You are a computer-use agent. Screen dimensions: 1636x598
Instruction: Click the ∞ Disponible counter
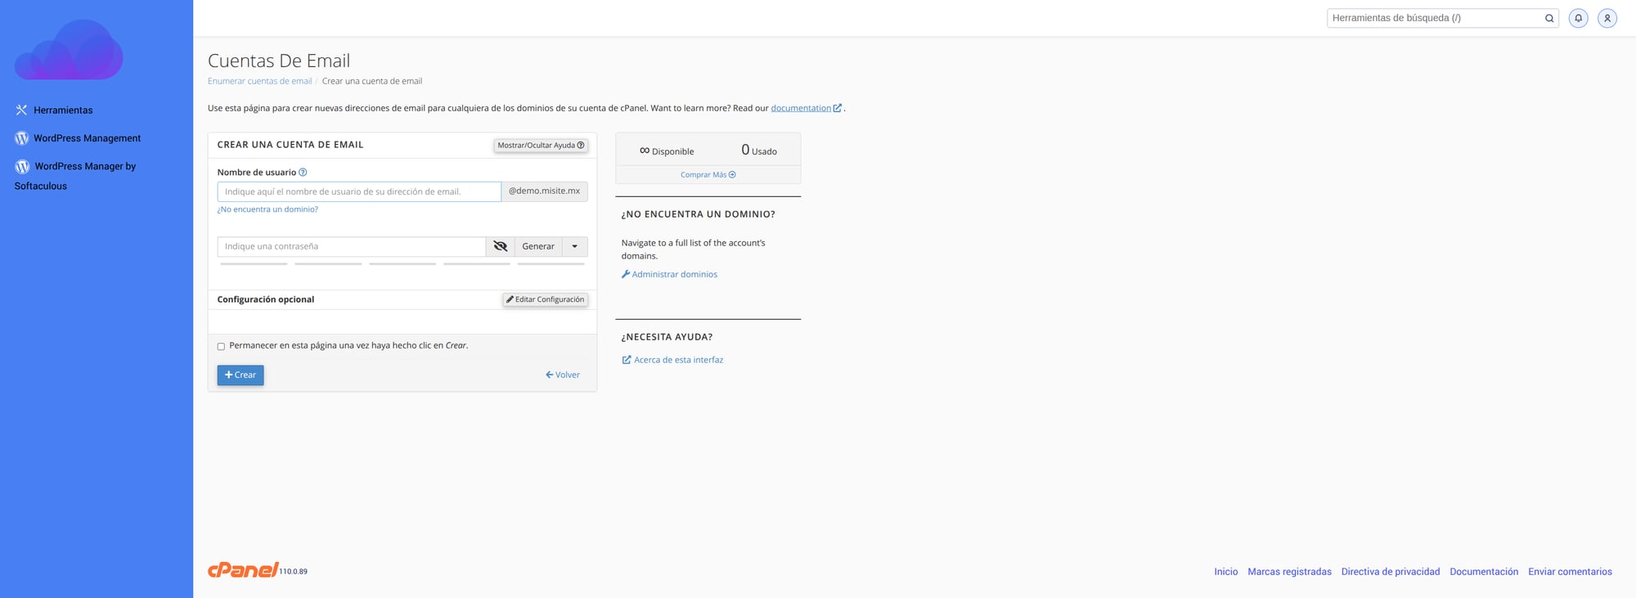667,151
